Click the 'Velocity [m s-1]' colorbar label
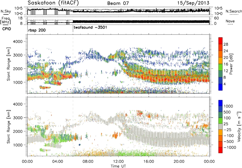Image resolution: width=242 pixels, height=168 pixels. point(239,126)
